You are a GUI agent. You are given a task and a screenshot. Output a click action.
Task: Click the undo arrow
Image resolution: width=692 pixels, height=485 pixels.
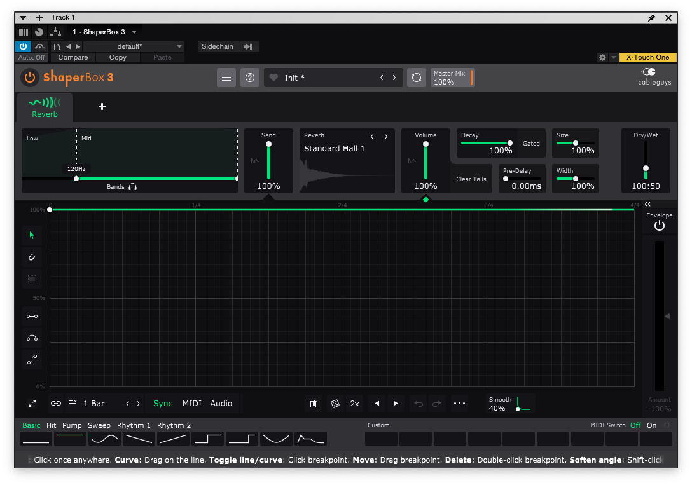[x=419, y=404]
